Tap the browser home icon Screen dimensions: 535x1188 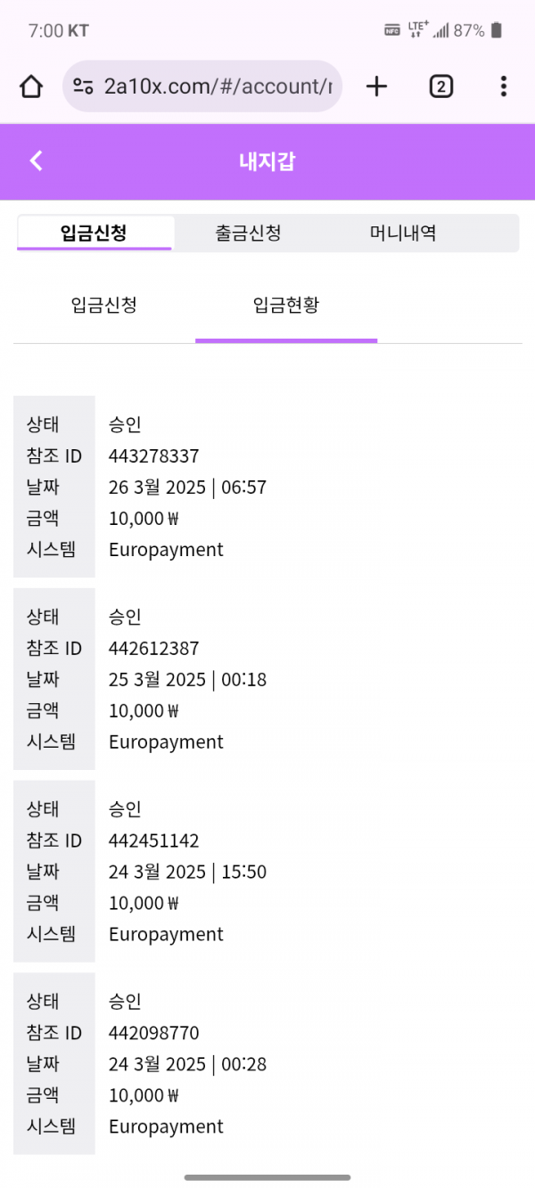pos(31,86)
